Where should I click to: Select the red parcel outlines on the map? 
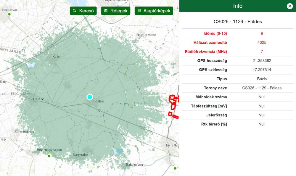pyautogui.click(x=173, y=107)
